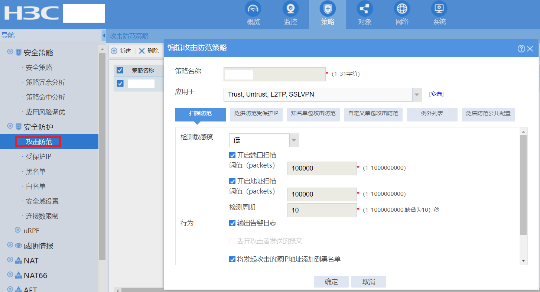The image size is (540, 292).
Task: Expand the NAT66 tree group
Action: pyautogui.click(x=10, y=274)
